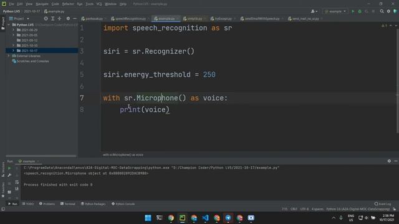This screenshot has width=399, height=224.
Task: Open the example run configuration dropdown
Action: pos(335,11)
